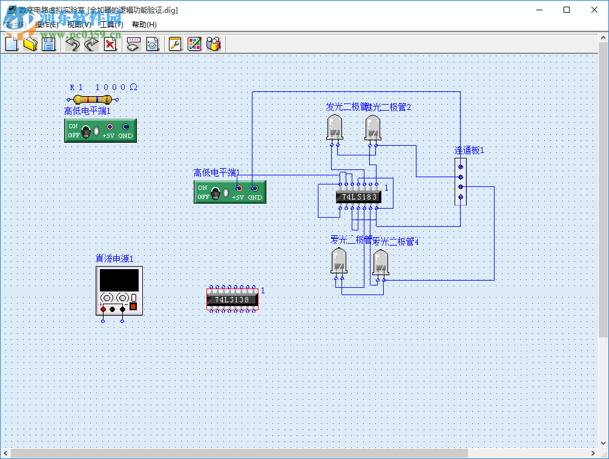Viewport: 609px width, 459px height.
Task: Open the 工具(T) menu
Action: pyautogui.click(x=111, y=25)
